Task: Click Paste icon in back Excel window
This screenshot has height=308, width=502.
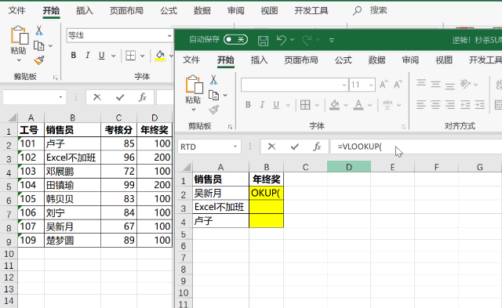Action: click(19, 35)
